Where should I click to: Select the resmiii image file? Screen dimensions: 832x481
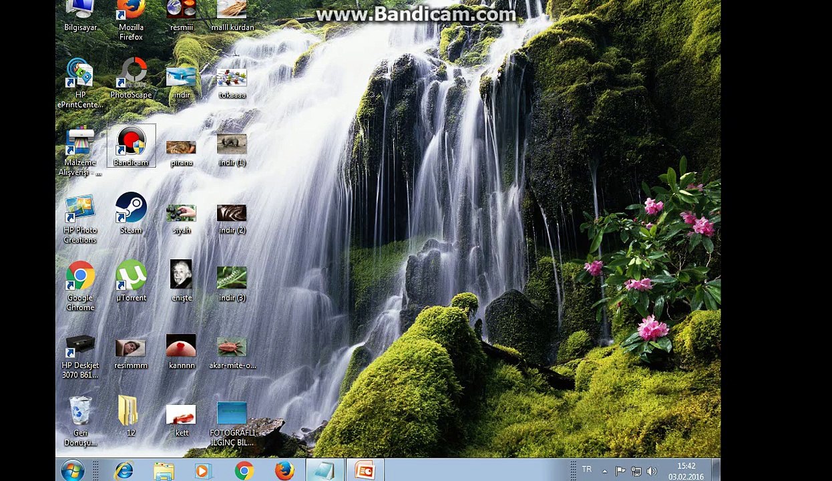181,15
